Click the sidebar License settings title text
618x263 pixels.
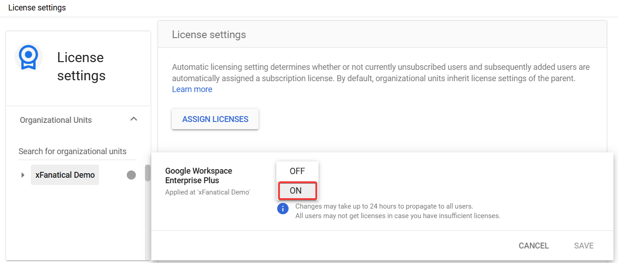pyautogui.click(x=81, y=66)
